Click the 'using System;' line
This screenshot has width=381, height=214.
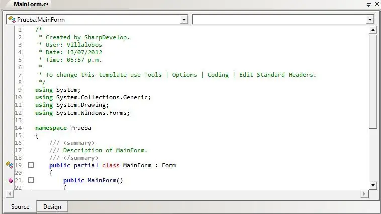pos(58,90)
